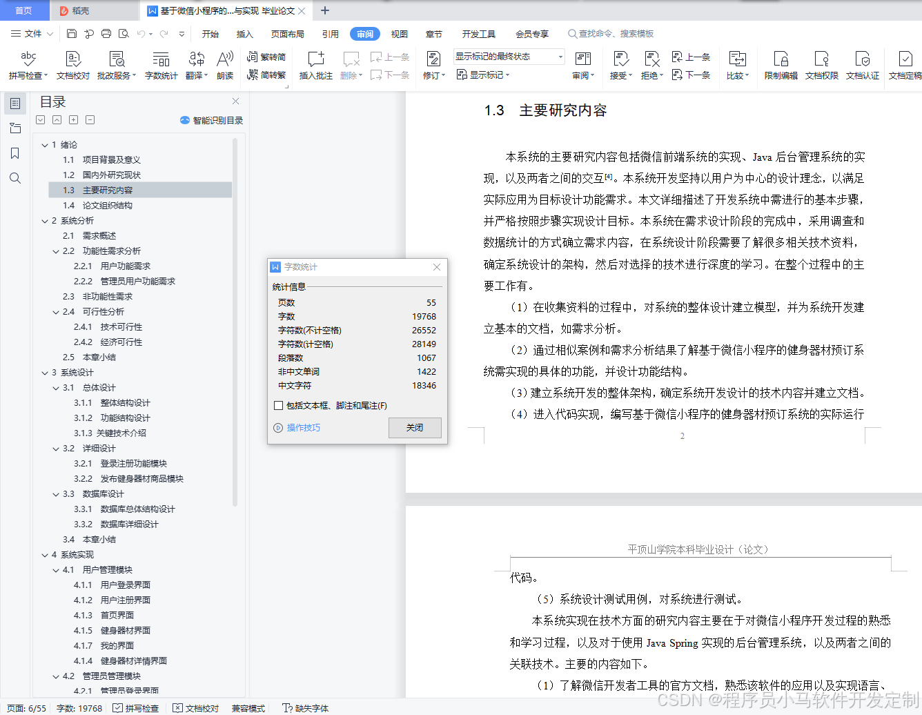Open the search panel in left sidebar
Screen dimensions: 922x715
pyautogui.click(x=15, y=178)
